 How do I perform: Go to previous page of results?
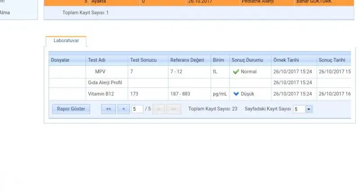point(123,109)
